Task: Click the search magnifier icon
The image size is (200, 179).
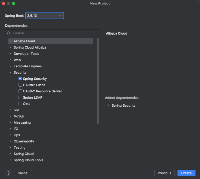Action: pyautogui.click(x=9, y=33)
